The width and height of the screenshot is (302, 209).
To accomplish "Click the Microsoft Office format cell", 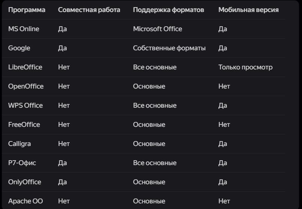I will click(x=158, y=29).
